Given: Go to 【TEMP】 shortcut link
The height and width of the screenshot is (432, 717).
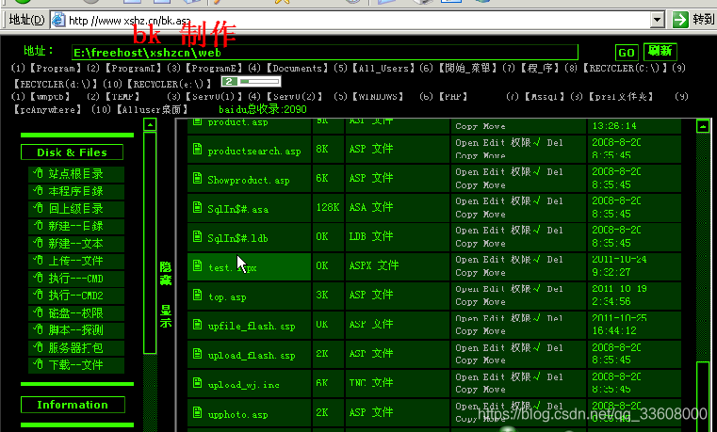Looking at the screenshot, I should [x=122, y=96].
